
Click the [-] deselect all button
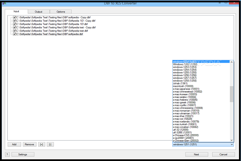click(x=50, y=144)
